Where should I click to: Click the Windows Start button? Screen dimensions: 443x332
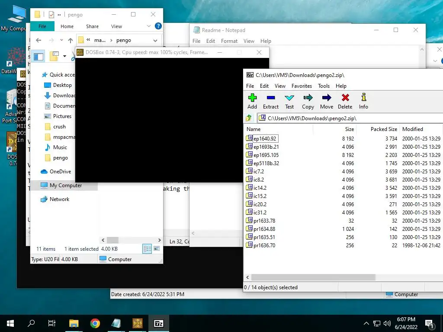pos(10,323)
